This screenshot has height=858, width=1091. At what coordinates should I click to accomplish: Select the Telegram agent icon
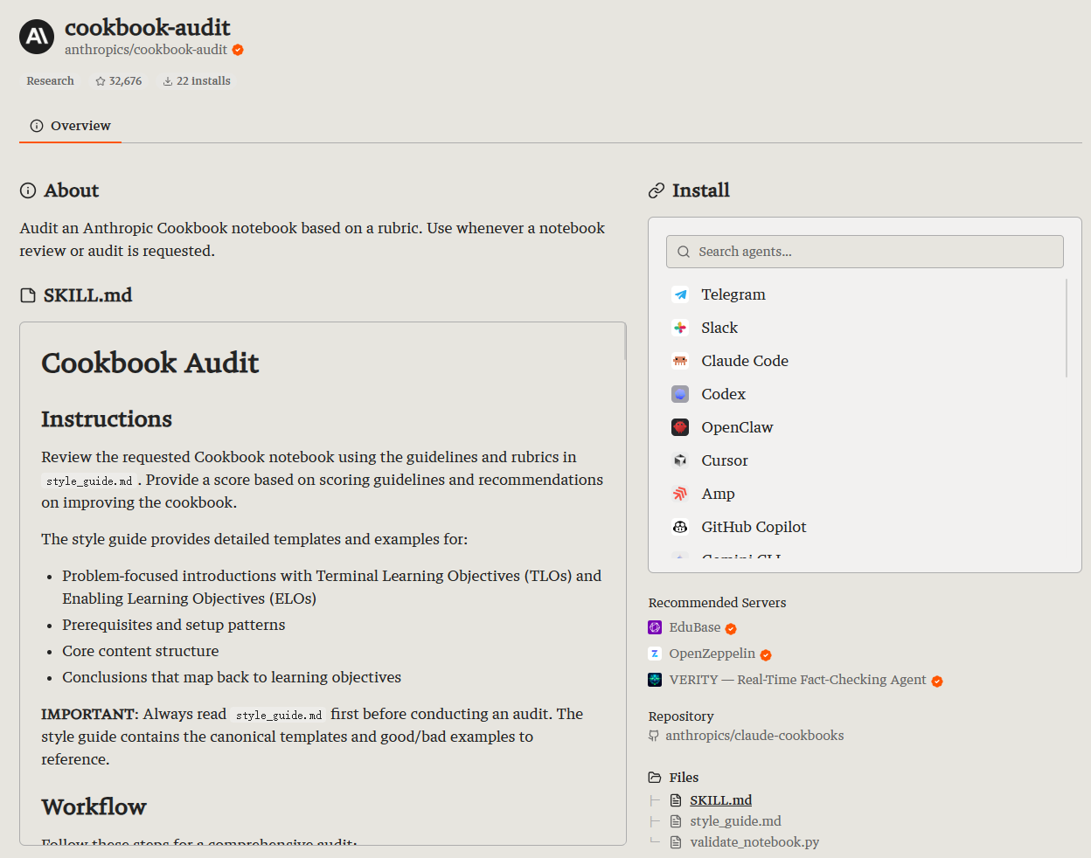(x=680, y=294)
